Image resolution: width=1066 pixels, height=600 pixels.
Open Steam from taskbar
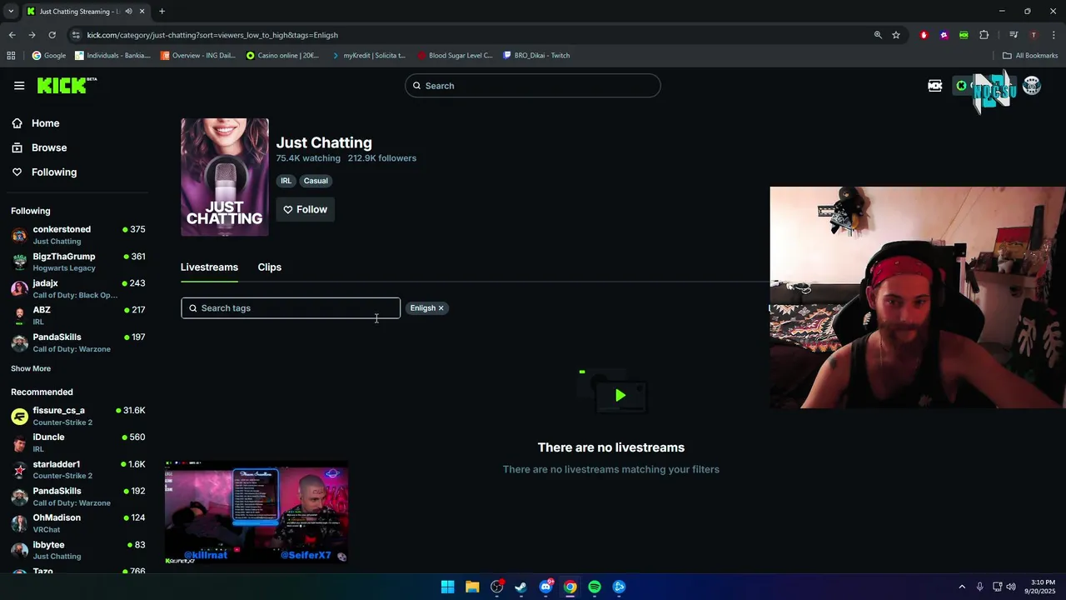pos(521,587)
